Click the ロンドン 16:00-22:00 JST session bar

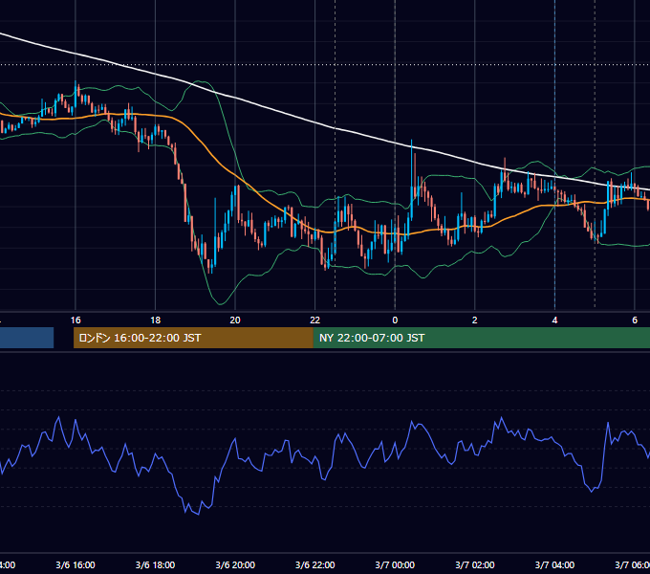click(193, 338)
